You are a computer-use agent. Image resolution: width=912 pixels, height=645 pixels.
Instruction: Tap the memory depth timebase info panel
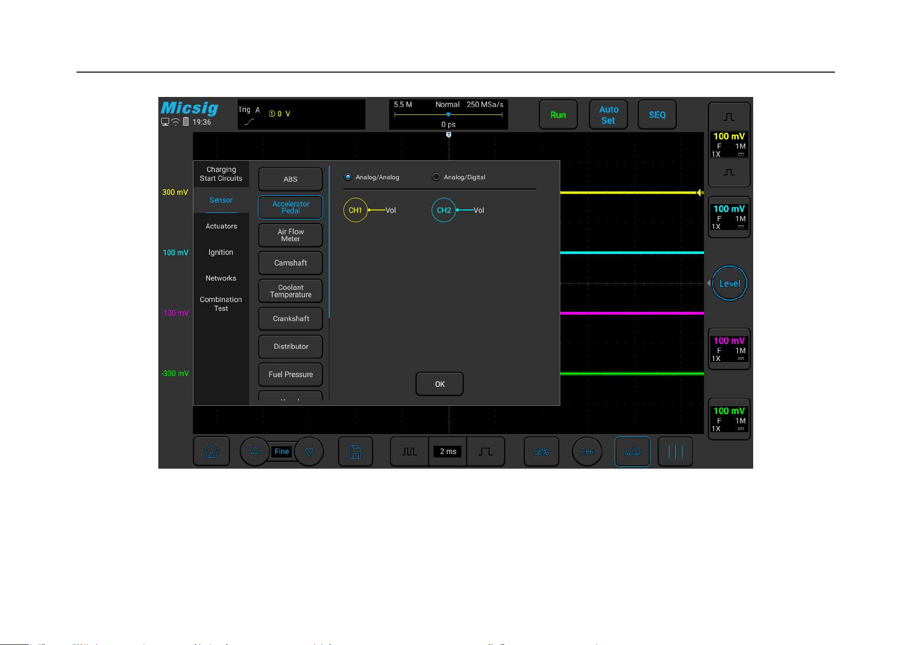[x=448, y=114]
